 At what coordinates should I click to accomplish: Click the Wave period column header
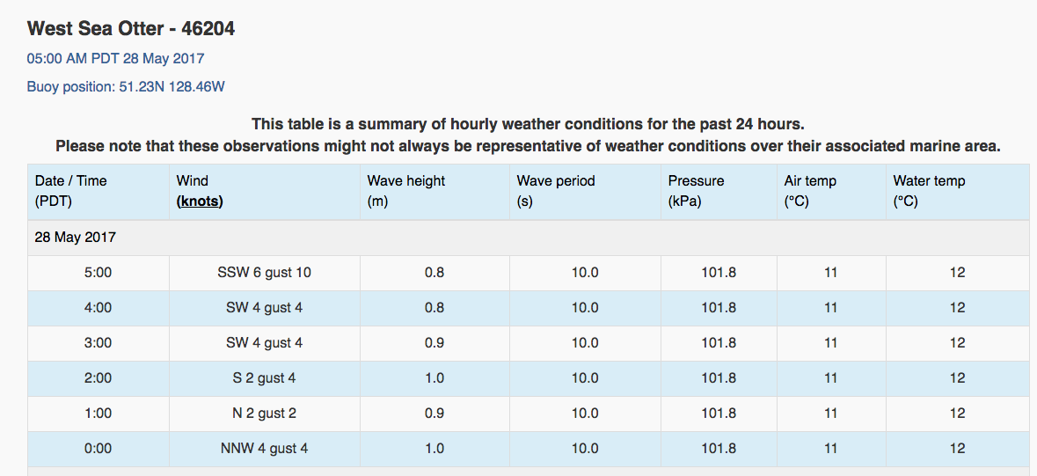[x=585, y=192]
